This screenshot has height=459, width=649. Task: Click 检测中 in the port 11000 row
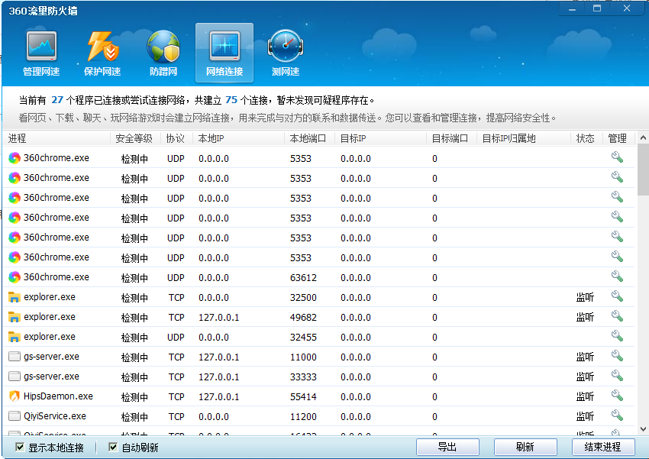tap(134, 357)
